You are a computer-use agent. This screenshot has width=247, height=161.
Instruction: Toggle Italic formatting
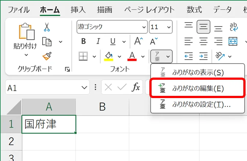click(x=98, y=41)
